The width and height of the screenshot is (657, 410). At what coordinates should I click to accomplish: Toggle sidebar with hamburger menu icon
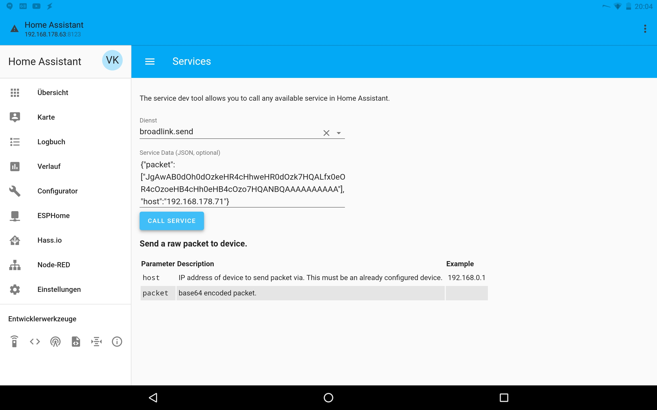(x=150, y=61)
